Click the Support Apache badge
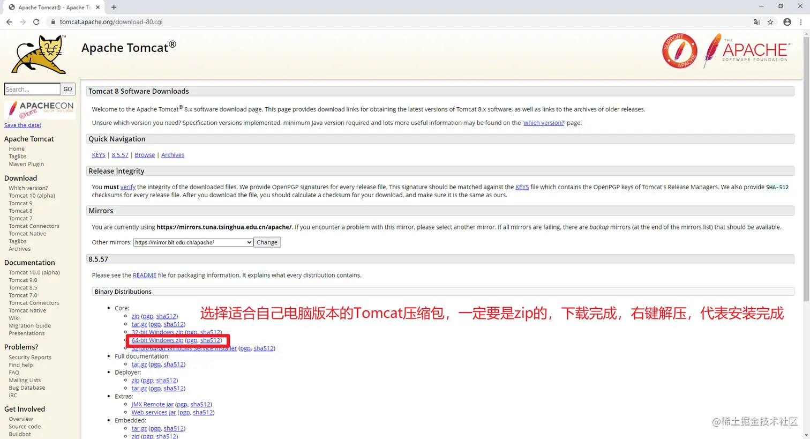This screenshot has height=439, width=810. [679, 51]
